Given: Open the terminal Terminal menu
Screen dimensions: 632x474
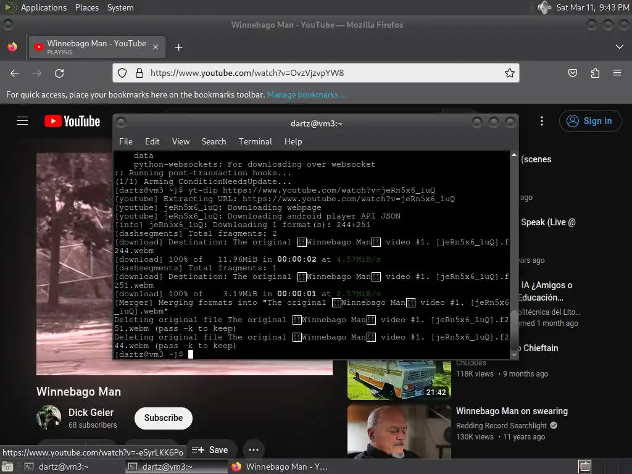Looking at the screenshot, I should [255, 141].
